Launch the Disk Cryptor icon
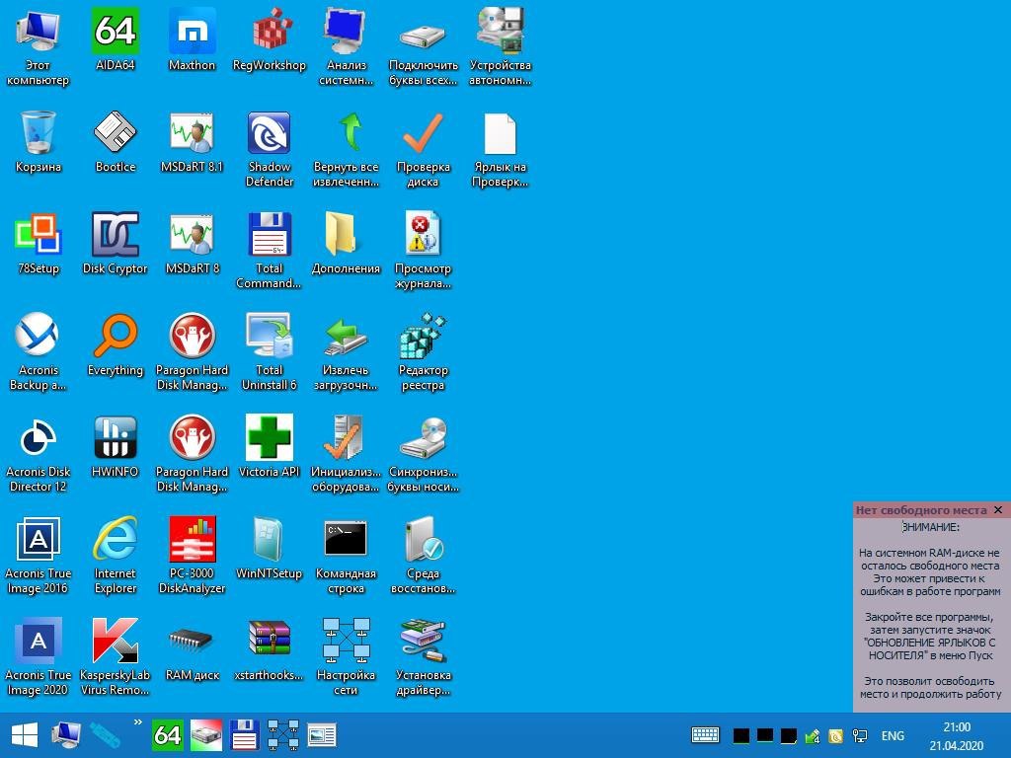Screen dimensions: 1011x758 [x=115, y=243]
